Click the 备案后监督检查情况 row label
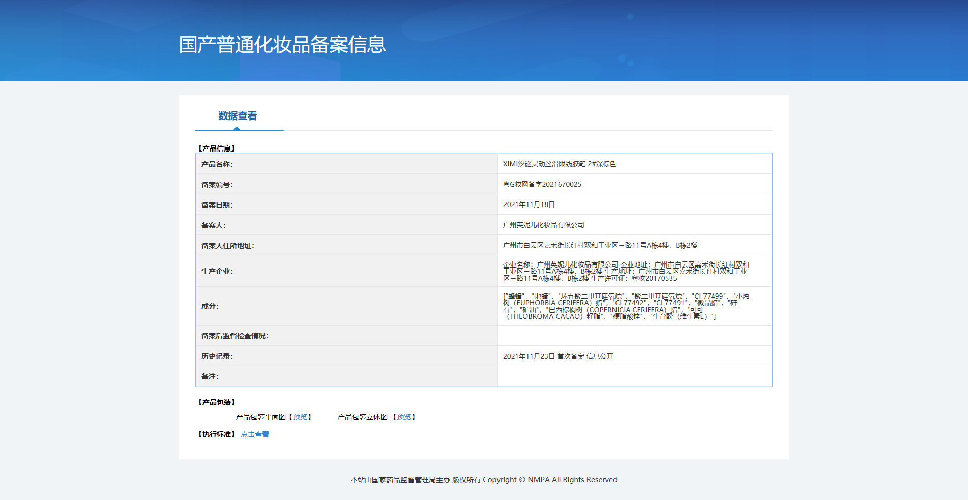 235,336
